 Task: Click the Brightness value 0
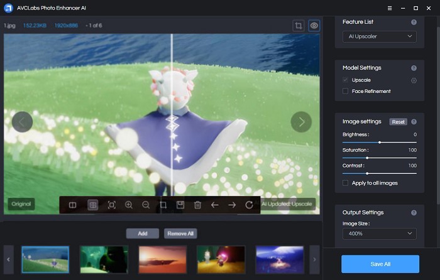(415, 134)
